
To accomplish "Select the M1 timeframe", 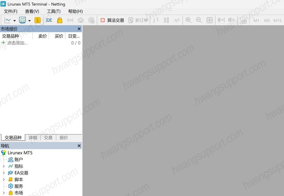I will point(256,20).
